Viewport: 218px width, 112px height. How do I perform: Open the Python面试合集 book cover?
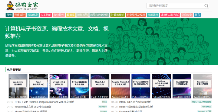coord(79,86)
